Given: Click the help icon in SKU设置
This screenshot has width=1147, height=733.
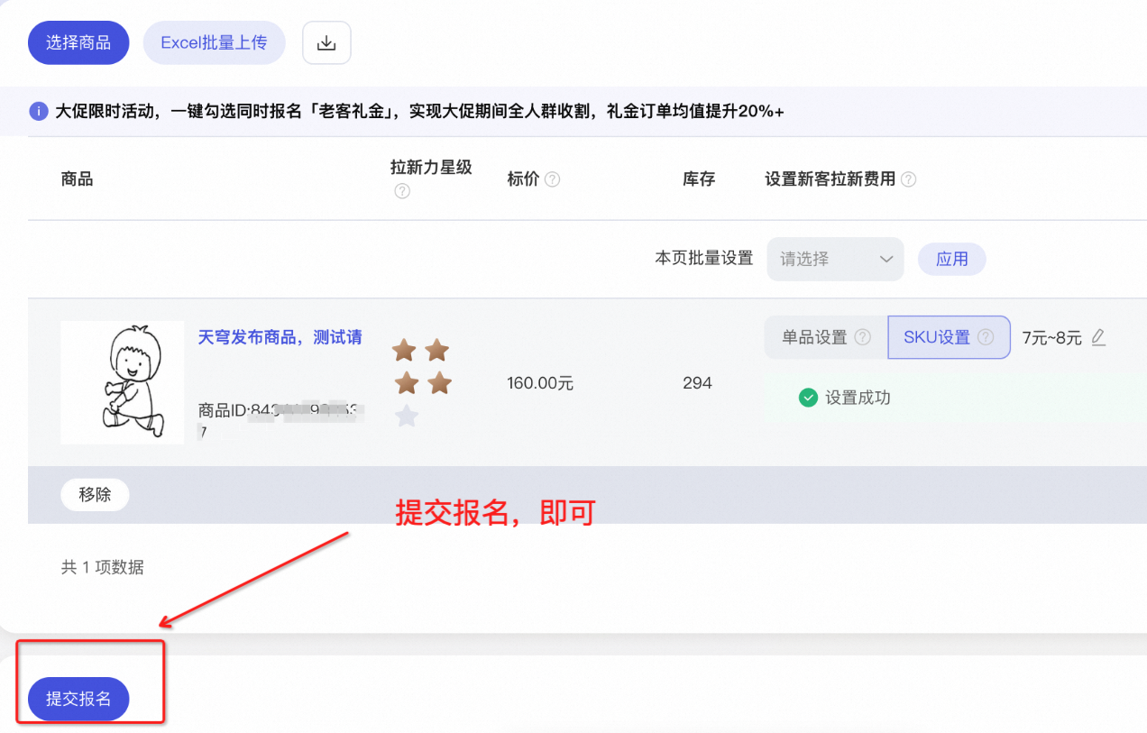Looking at the screenshot, I should (986, 337).
